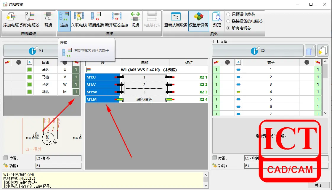The height and width of the screenshot is (190, 332).
Task: Click the 切换 swap icon
Action: 135,20
